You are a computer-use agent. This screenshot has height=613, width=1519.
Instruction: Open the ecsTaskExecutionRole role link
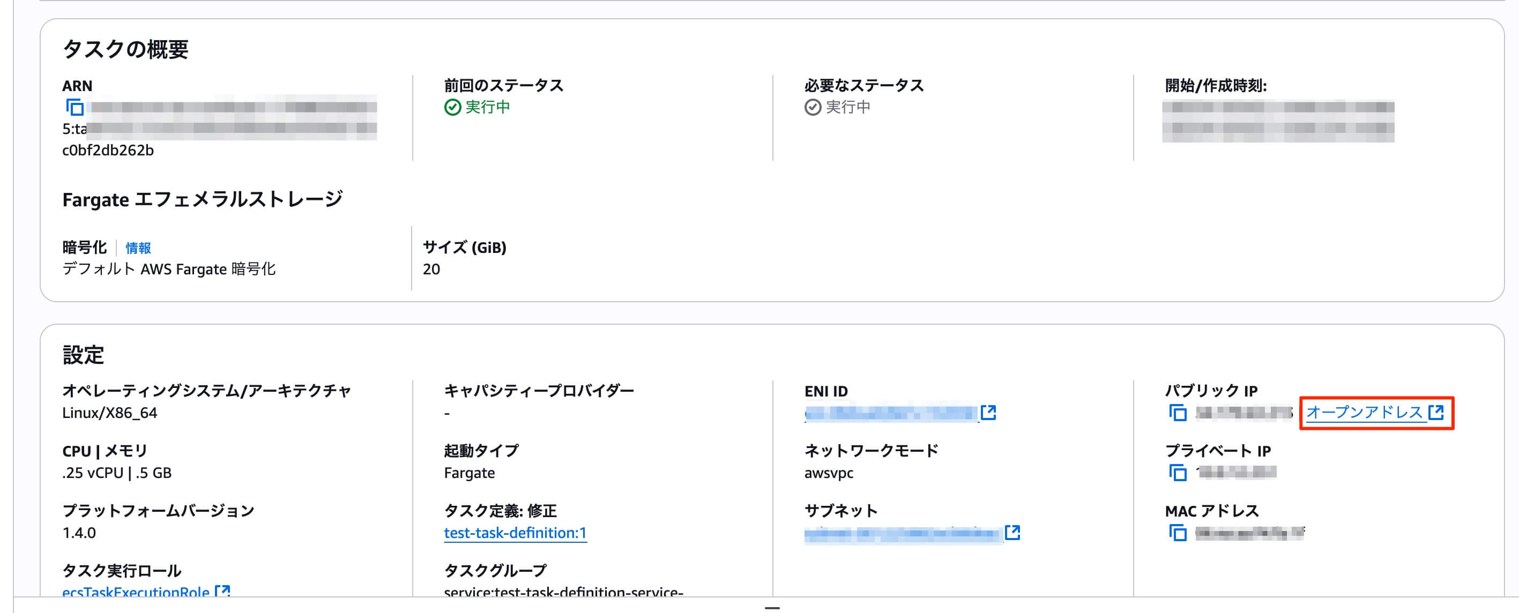click(136, 591)
